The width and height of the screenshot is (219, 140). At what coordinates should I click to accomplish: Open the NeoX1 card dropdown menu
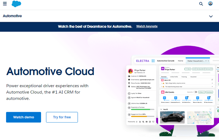(211, 109)
